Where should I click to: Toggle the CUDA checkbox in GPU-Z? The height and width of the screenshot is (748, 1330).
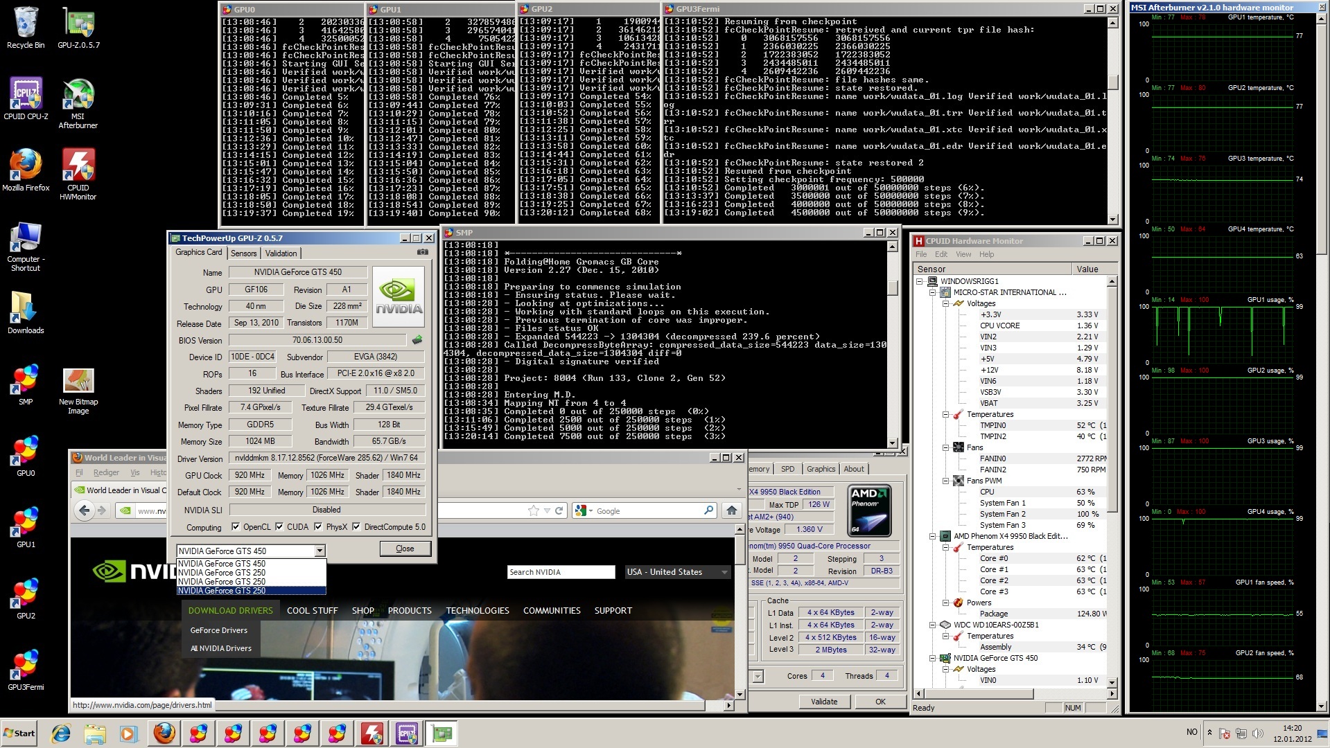[x=279, y=527]
